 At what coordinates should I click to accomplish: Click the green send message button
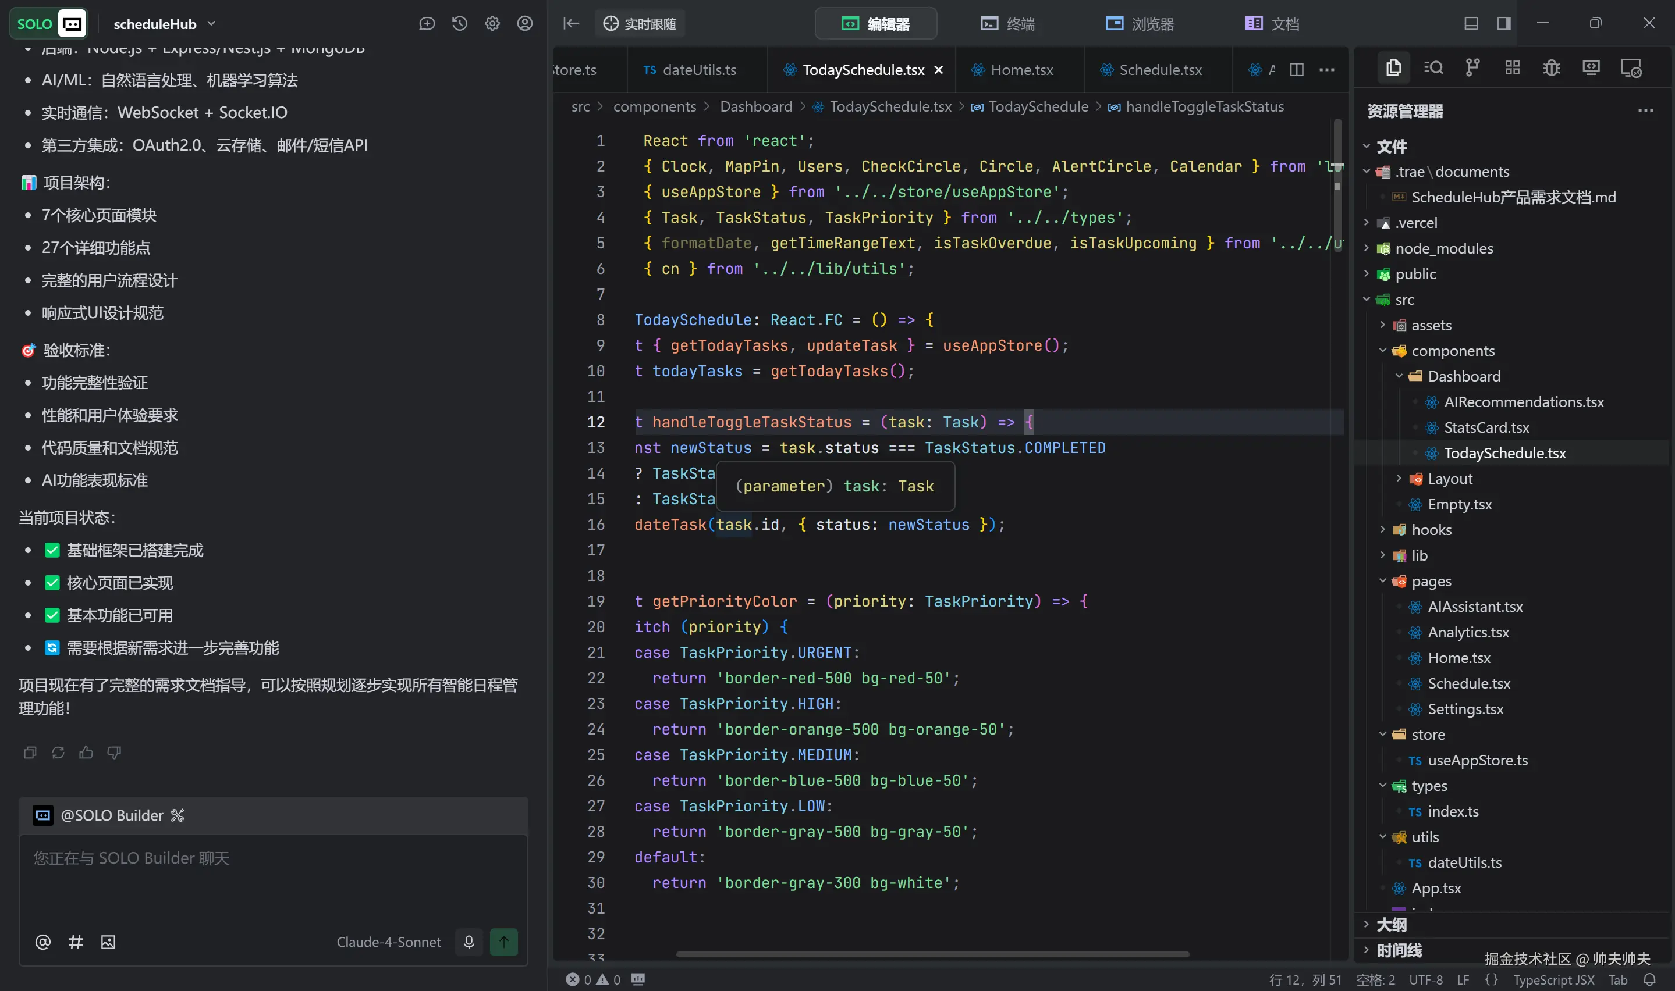pyautogui.click(x=504, y=942)
